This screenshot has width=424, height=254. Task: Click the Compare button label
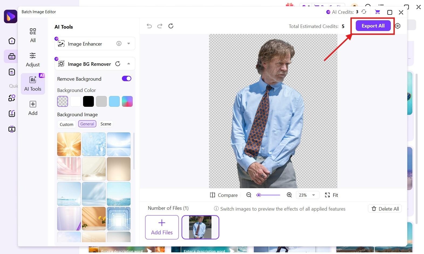[228, 195]
